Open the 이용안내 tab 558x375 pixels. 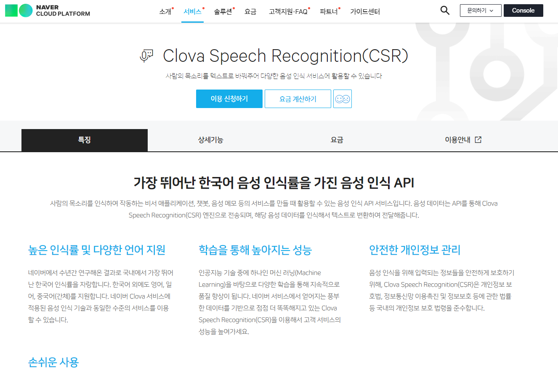click(463, 140)
